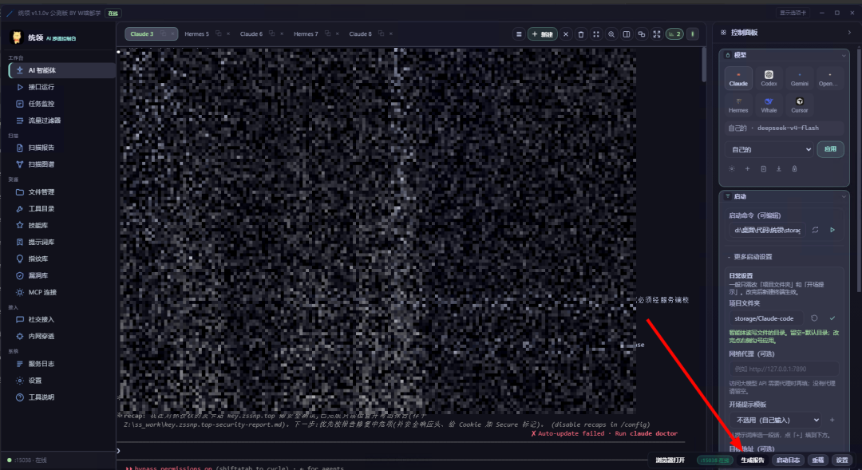Viewport: 862px width, 470px height.
Task: Select the Cursor model tile
Action: coord(799,105)
